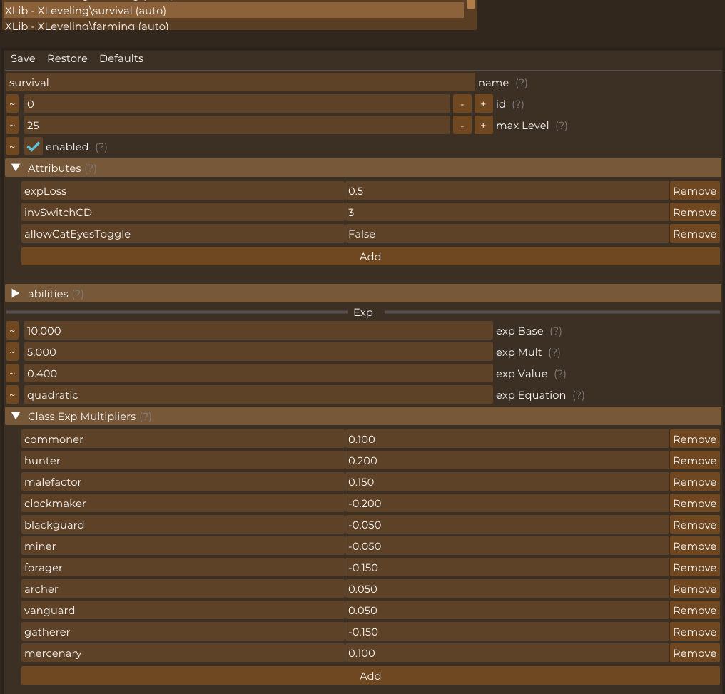Click the mod list scrollbar thumb
725x694 pixels.
click(471, 4)
